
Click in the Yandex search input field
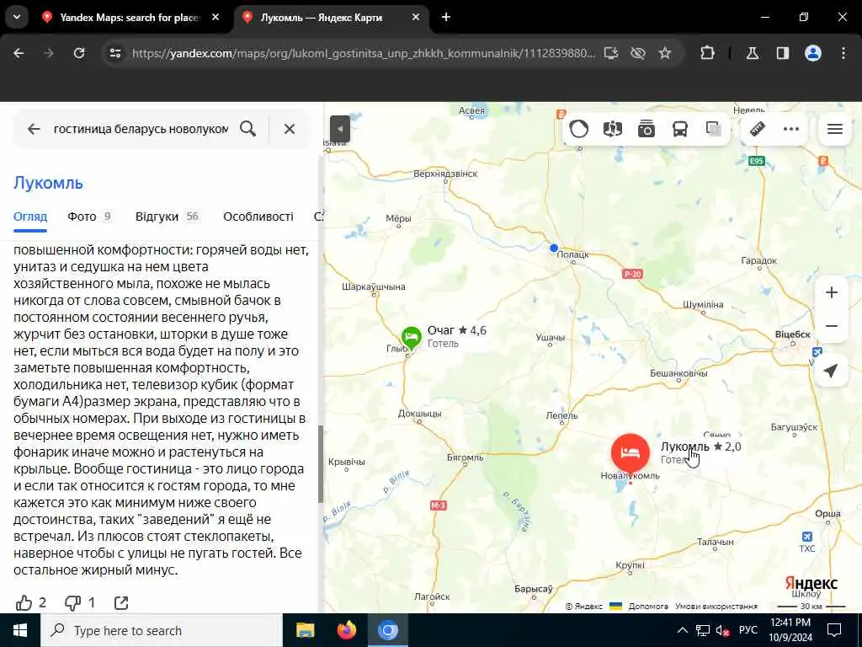click(141, 129)
